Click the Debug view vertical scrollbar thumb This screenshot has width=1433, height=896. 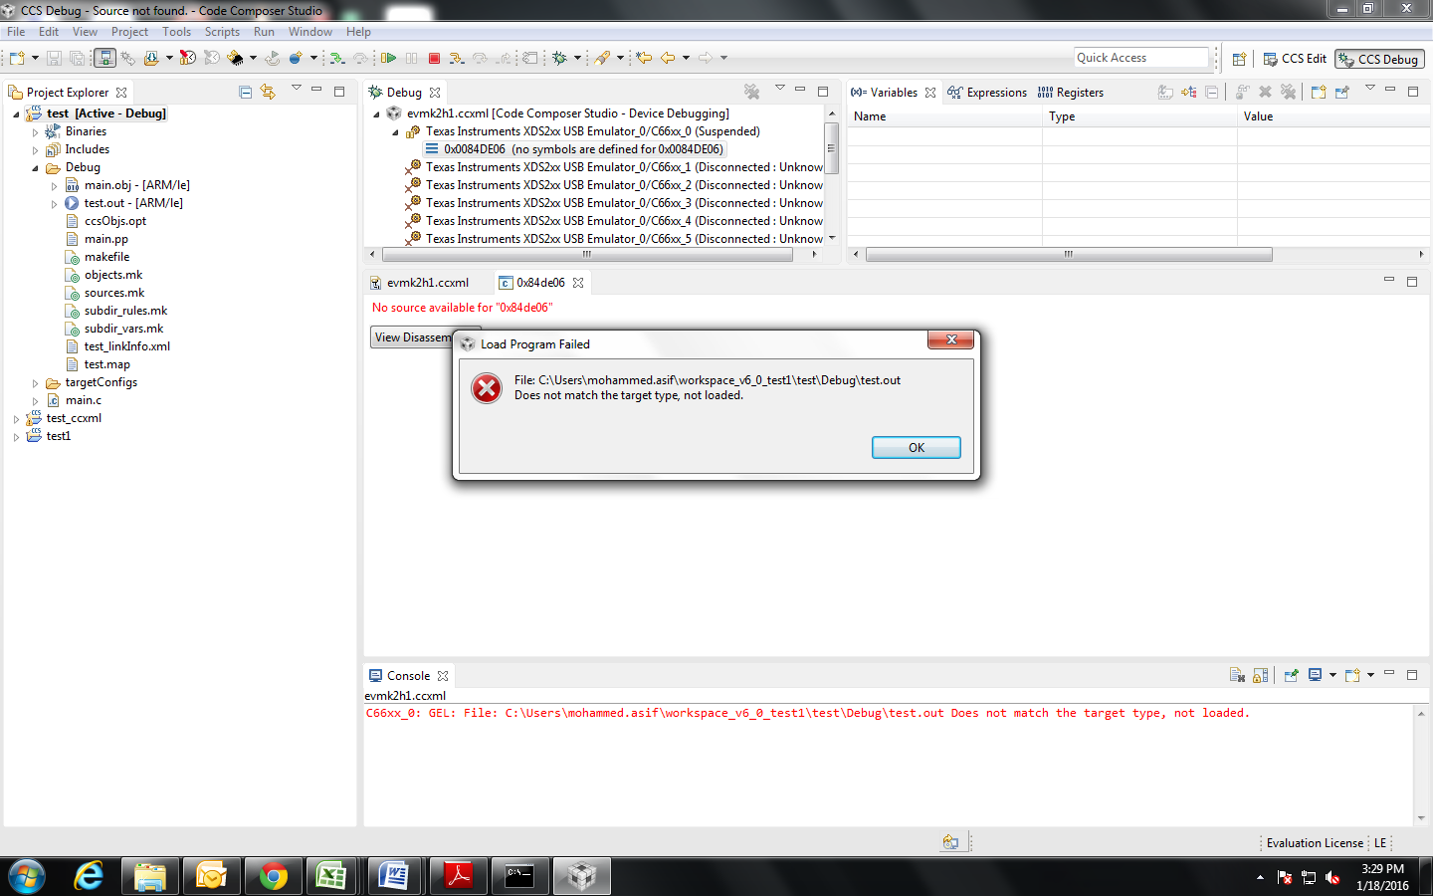(831, 147)
